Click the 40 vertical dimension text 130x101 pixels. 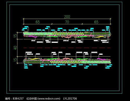click(15, 48)
